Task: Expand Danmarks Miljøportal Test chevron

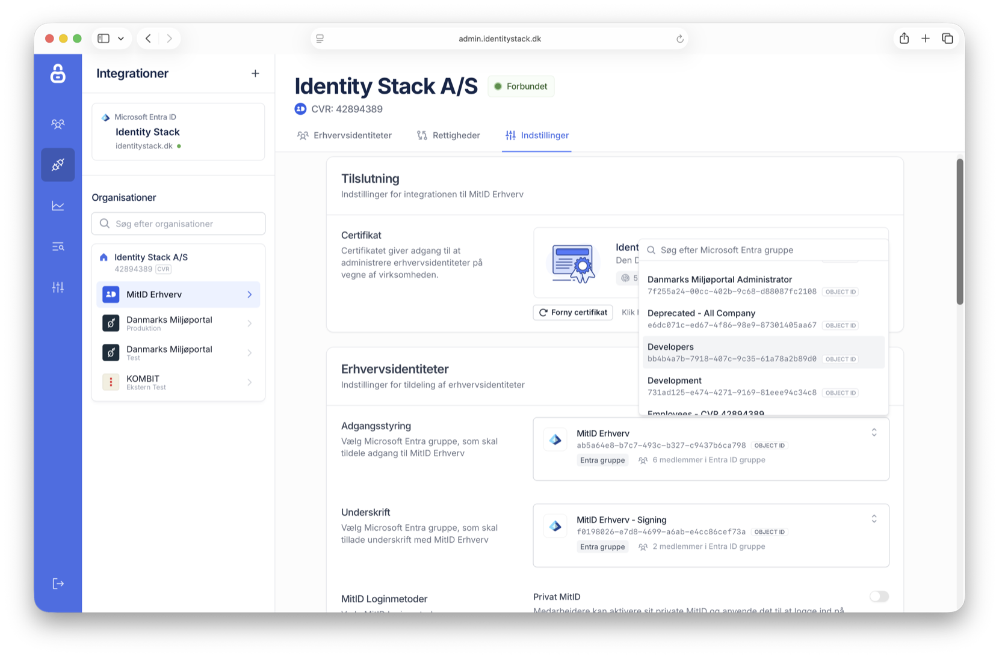Action: pos(249,353)
